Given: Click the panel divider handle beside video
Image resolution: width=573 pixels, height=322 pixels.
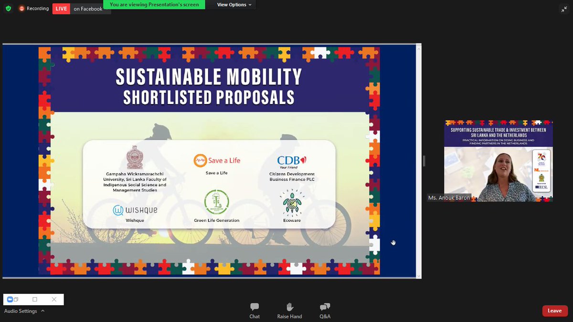Looking at the screenshot, I should point(424,161).
